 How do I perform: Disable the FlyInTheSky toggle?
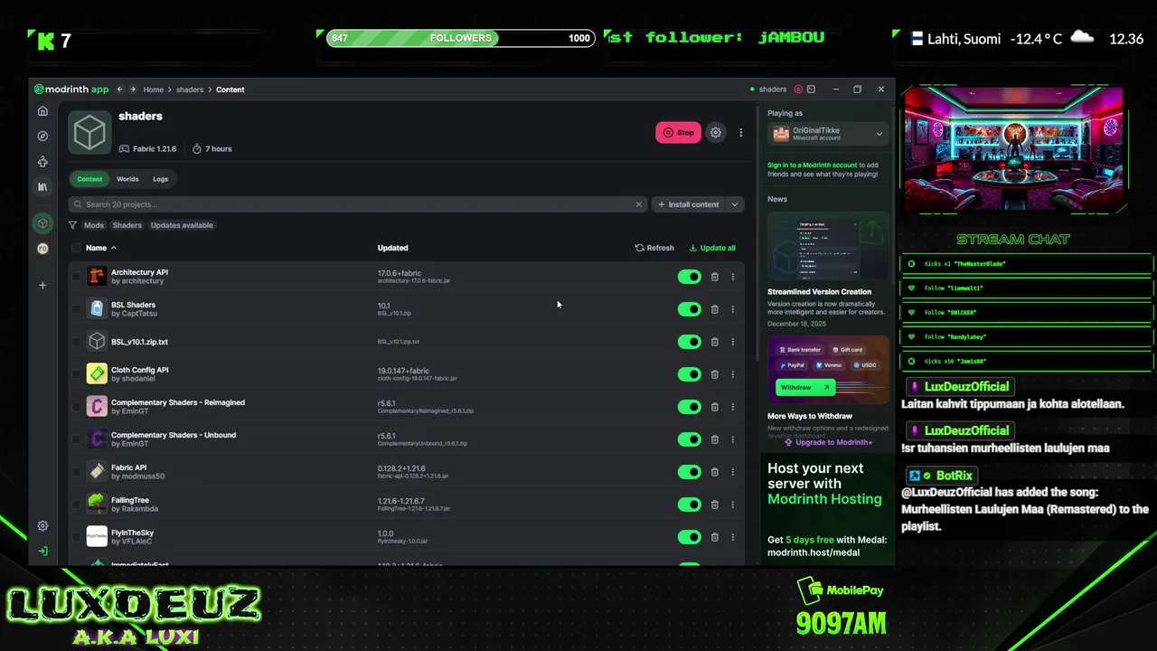(x=690, y=537)
